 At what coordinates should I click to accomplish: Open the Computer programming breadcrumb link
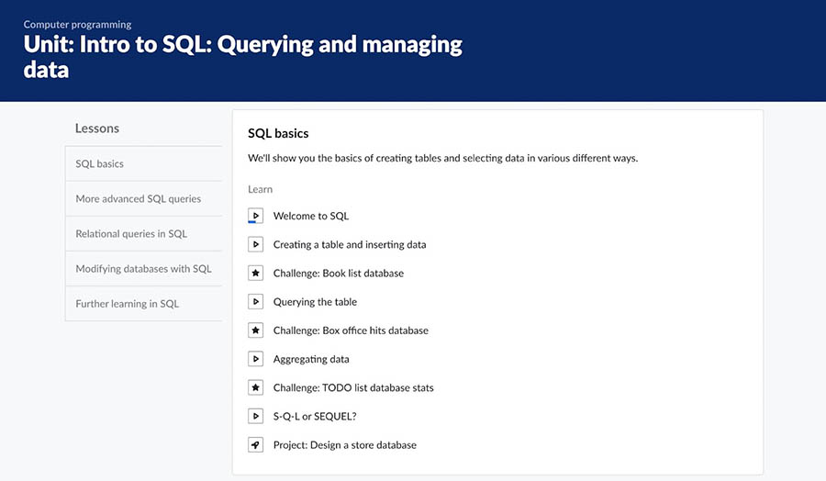tap(77, 25)
